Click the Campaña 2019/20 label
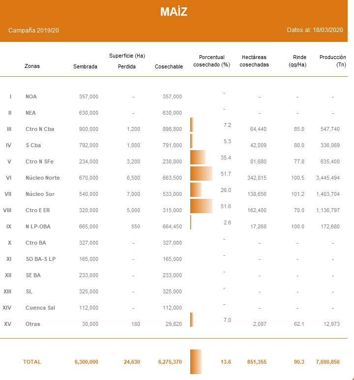This screenshot has height=380, width=354. pyautogui.click(x=34, y=31)
